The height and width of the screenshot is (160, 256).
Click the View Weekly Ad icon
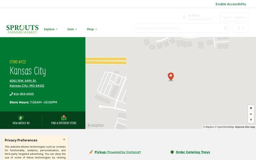(x=21, y=118)
